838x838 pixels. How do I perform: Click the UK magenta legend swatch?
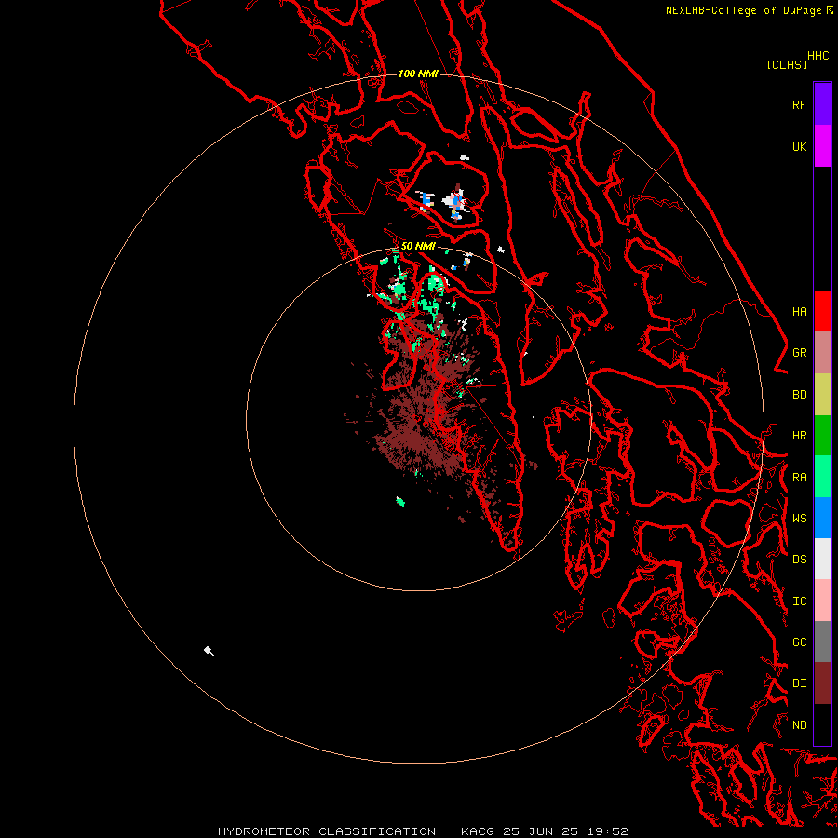pyautogui.click(x=822, y=146)
